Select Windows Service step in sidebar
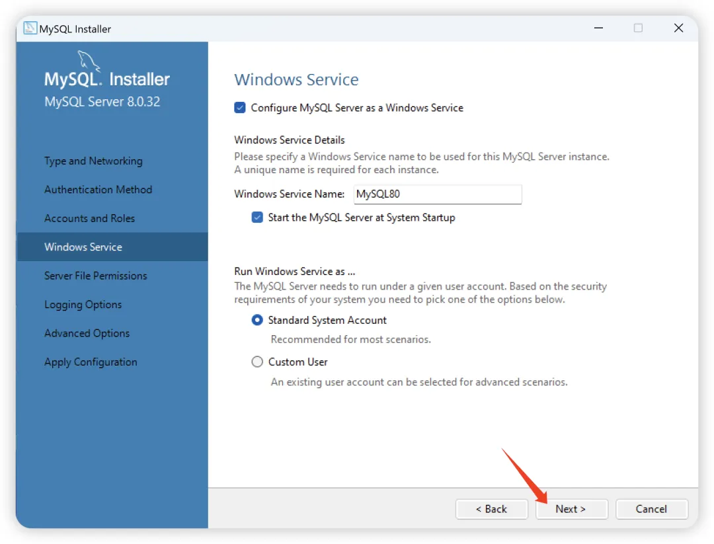Viewport: 714px width, 544px height. pyautogui.click(x=112, y=247)
